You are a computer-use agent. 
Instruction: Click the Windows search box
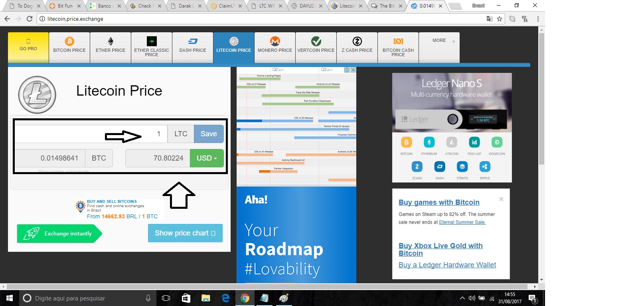point(87,298)
